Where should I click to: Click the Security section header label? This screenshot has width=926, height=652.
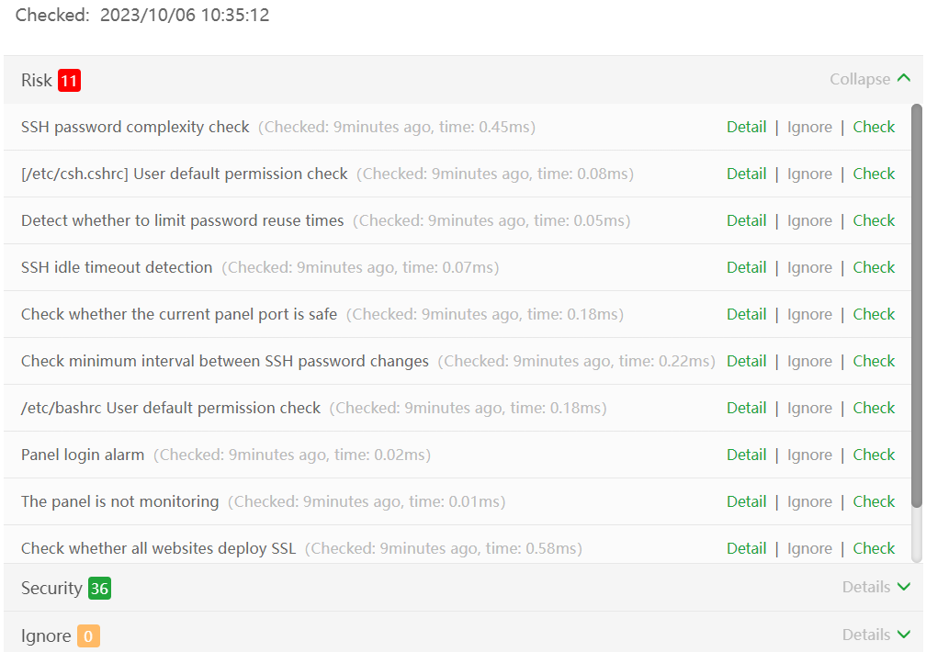[x=51, y=588]
